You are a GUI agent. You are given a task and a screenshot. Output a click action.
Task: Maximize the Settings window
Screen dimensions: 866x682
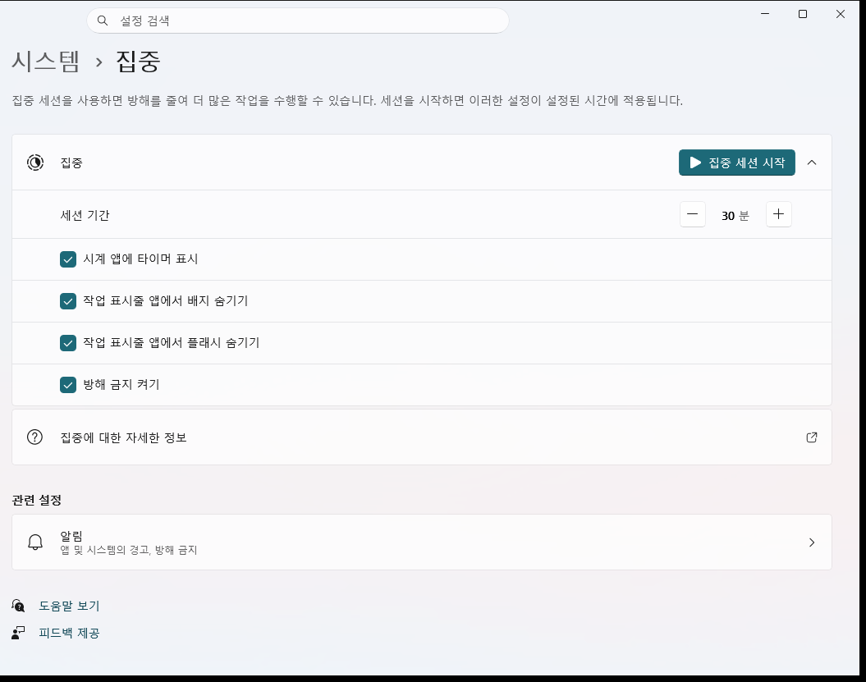coord(803,14)
